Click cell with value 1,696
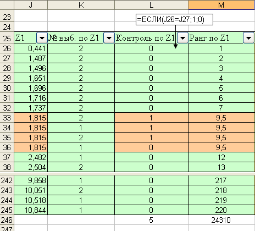Screen dimensions: 255x231 (31, 88)
